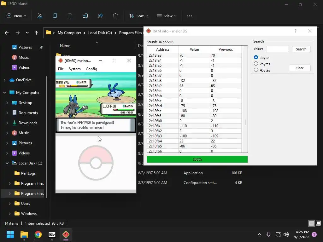
Task: Go up one folder level arrow
Action: point(37,33)
